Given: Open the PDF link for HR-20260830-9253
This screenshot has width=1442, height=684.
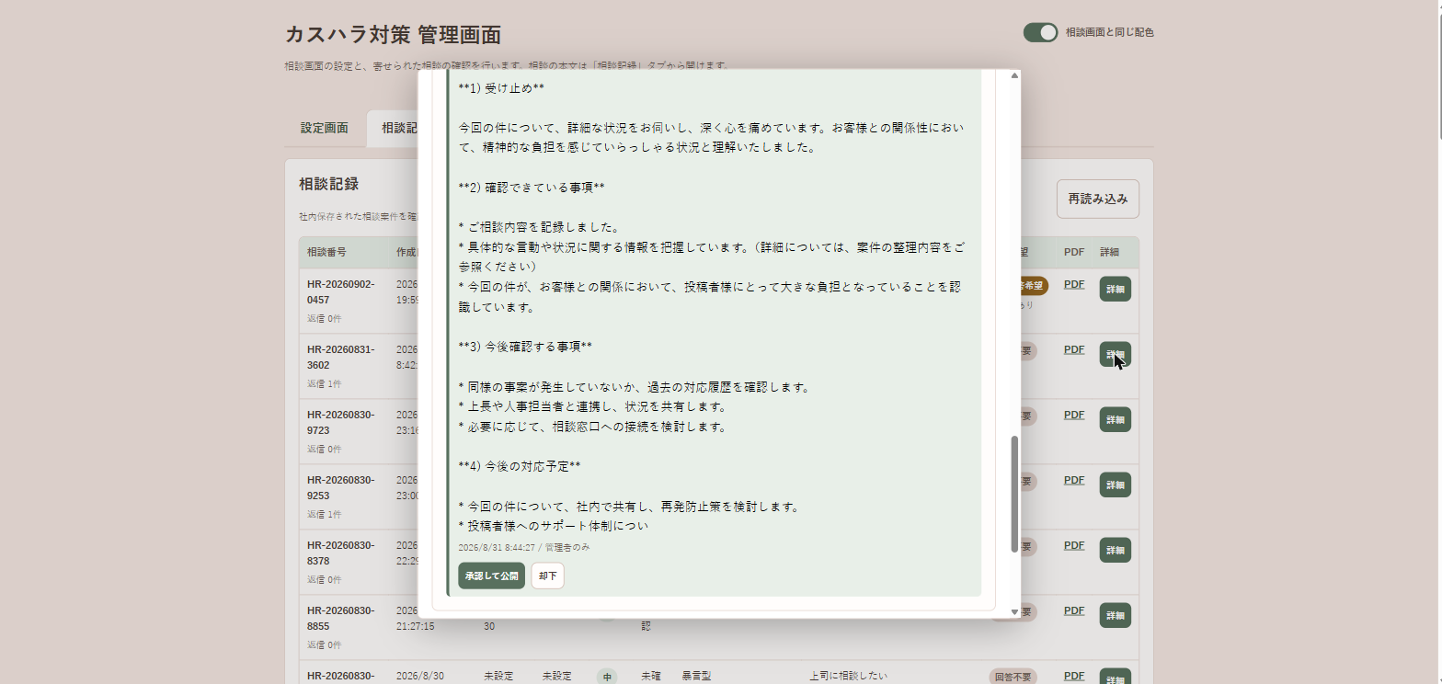Looking at the screenshot, I should pyautogui.click(x=1074, y=480).
